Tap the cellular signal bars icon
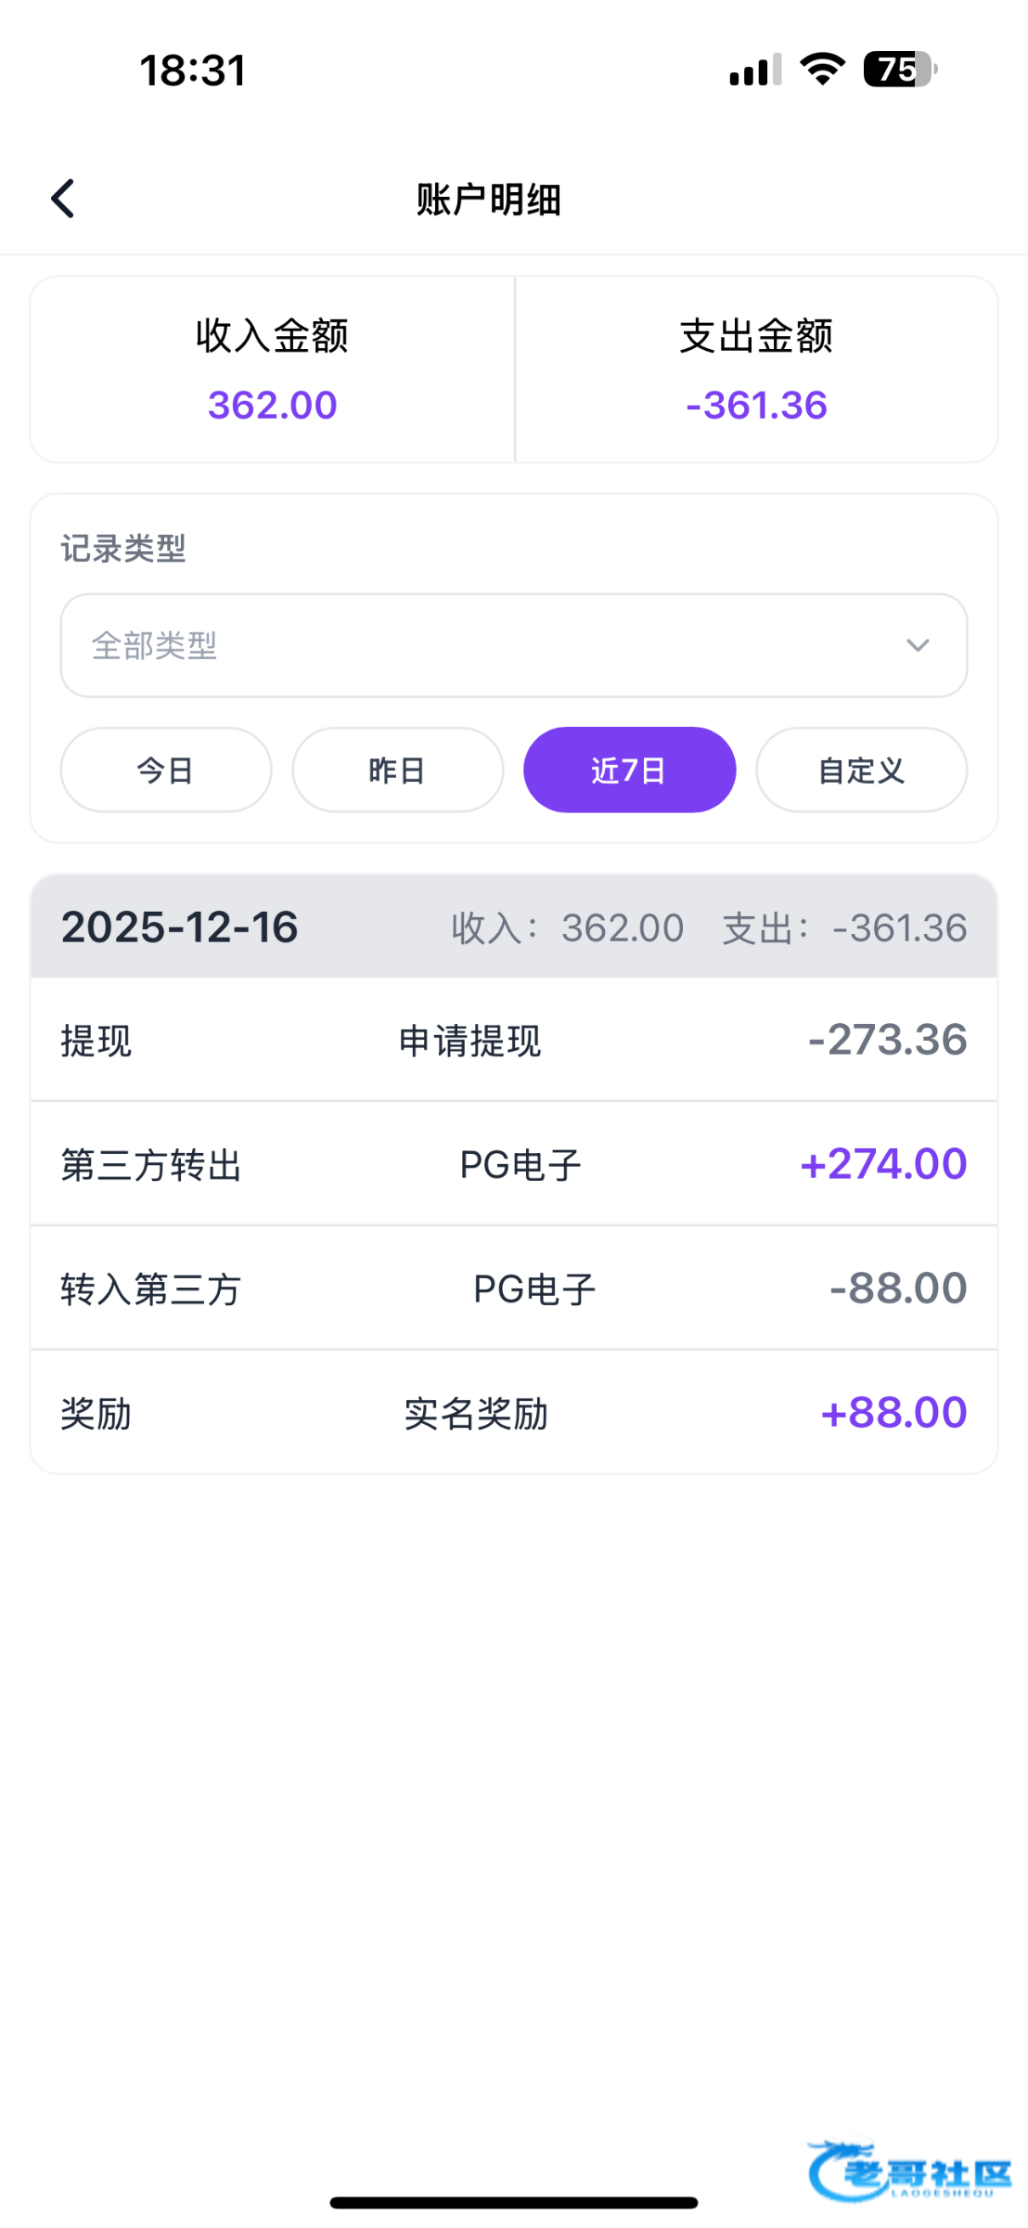The image size is (1028, 2228). coord(755,71)
